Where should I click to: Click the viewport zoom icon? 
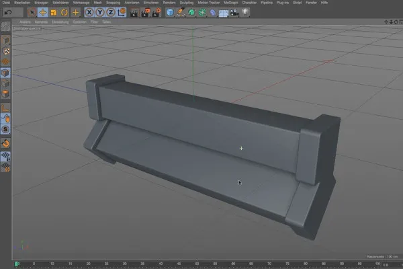click(391, 22)
